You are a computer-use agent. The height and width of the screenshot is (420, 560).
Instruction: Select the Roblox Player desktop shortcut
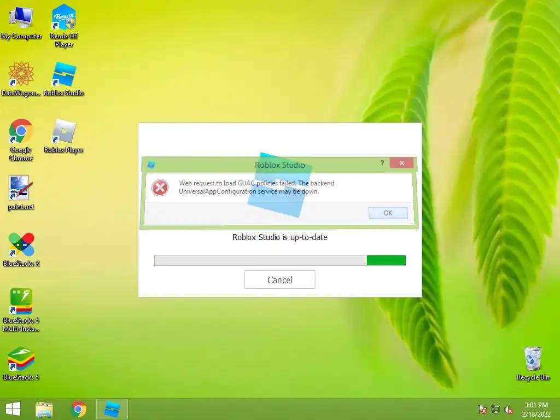point(64,136)
